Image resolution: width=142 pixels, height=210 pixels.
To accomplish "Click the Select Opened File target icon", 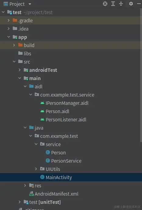I will pos(105,4).
